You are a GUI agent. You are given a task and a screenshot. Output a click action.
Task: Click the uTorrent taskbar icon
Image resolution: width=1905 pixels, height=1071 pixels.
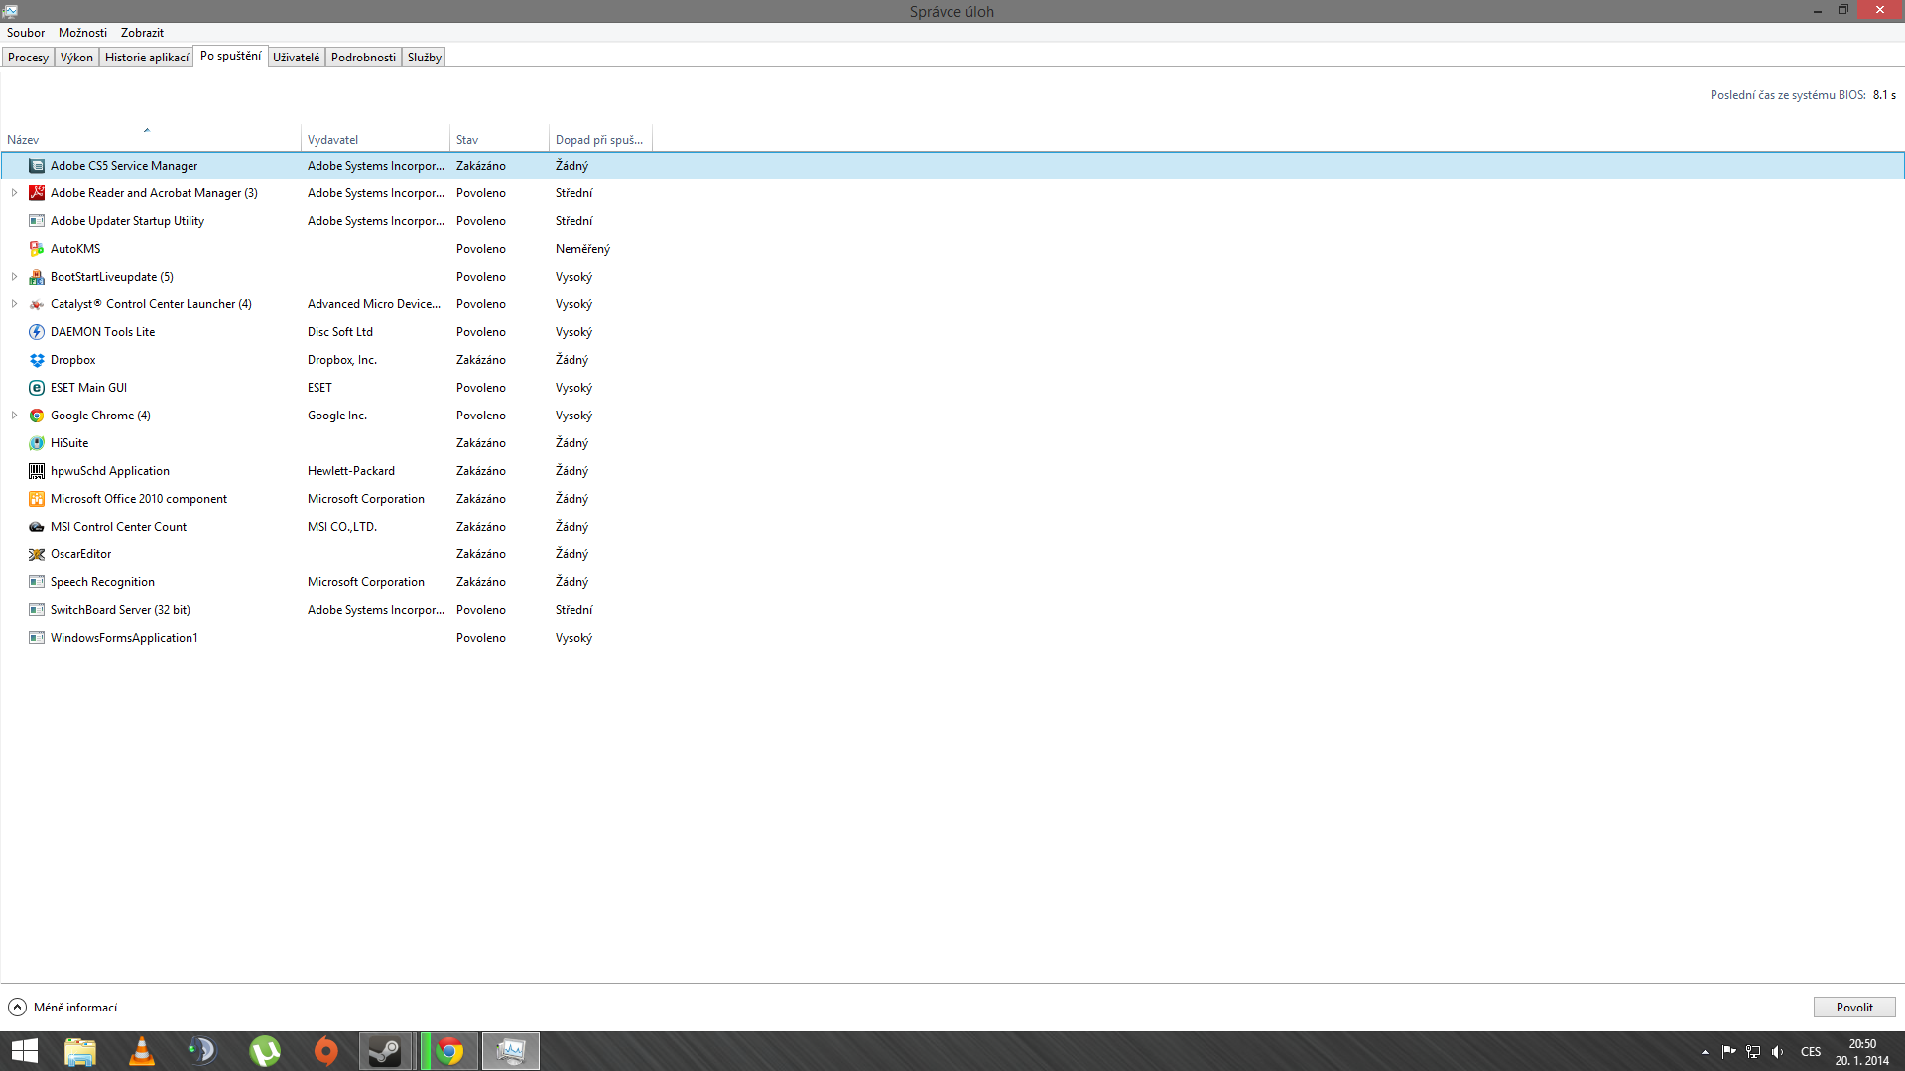[265, 1051]
